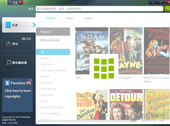Open The Divorce of Lady X poster
Viewport: 170px width, 126px height.
tap(92, 105)
